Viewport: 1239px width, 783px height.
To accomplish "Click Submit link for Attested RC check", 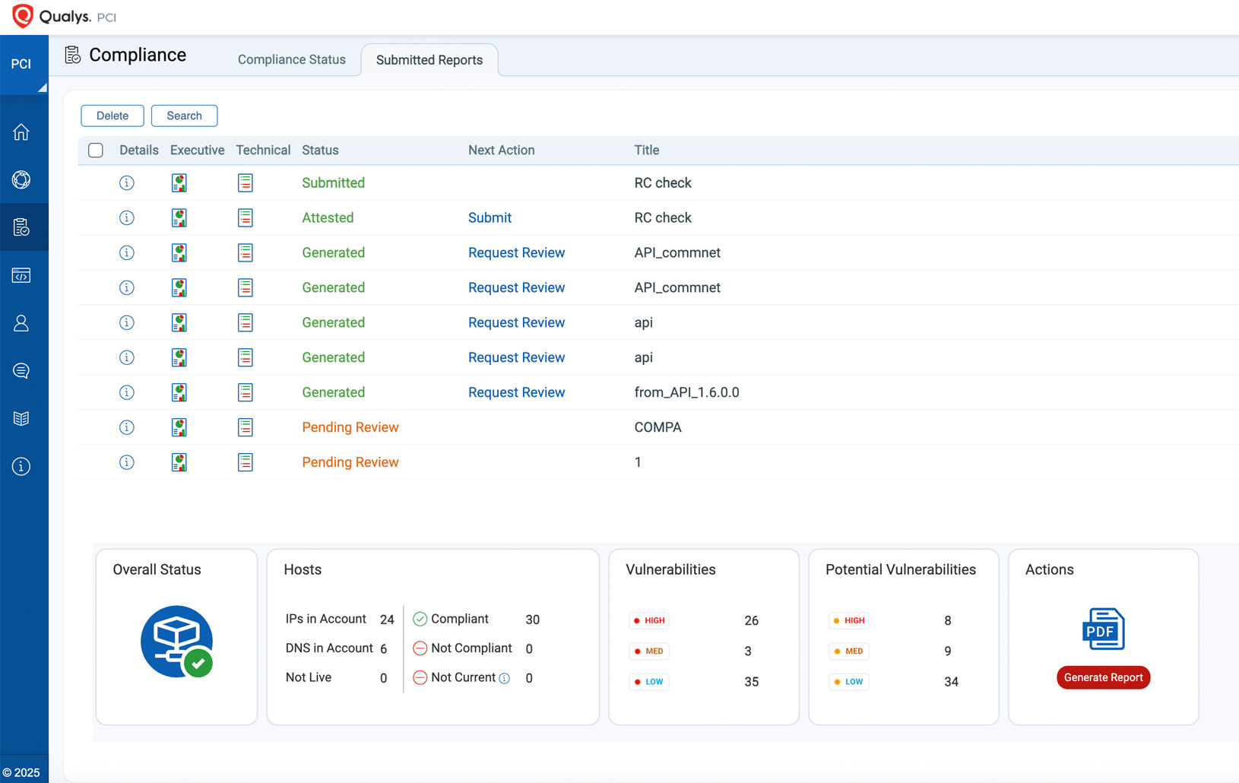I will click(x=490, y=218).
